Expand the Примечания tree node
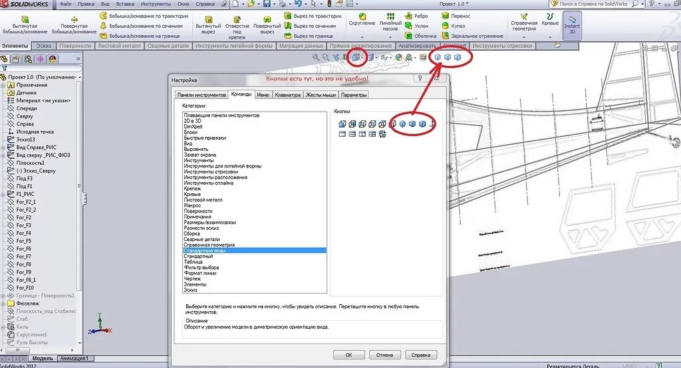This screenshot has width=681, height=368. click(x=3, y=85)
